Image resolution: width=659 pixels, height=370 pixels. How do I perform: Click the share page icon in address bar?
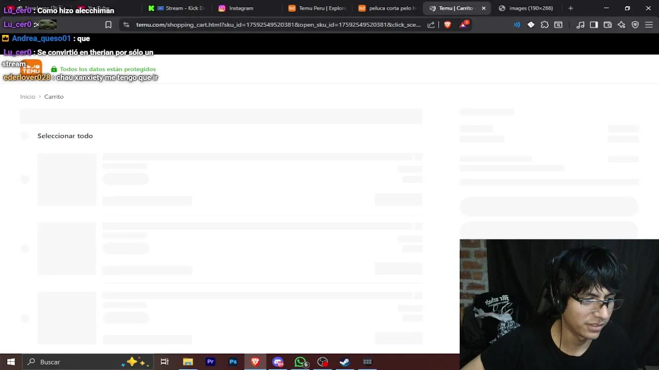pyautogui.click(x=431, y=25)
